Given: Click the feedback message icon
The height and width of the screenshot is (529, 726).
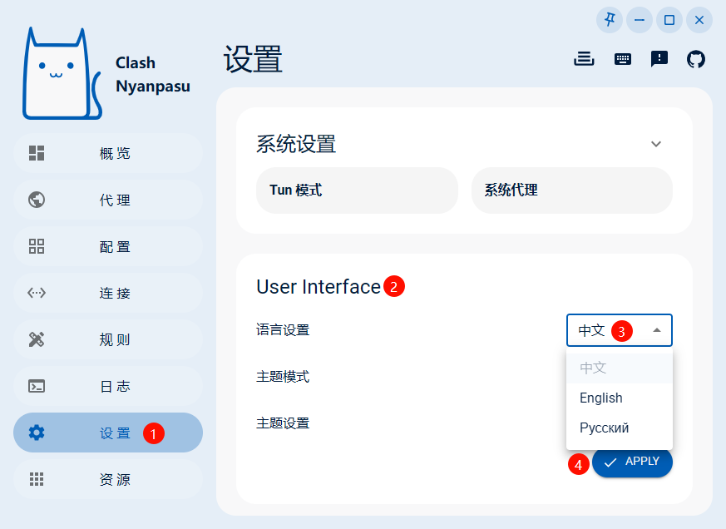Looking at the screenshot, I should pyautogui.click(x=659, y=59).
